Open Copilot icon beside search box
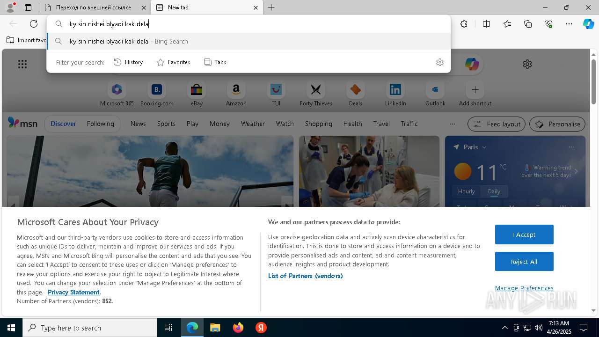Viewport: 599px width, 337px height. [x=472, y=64]
